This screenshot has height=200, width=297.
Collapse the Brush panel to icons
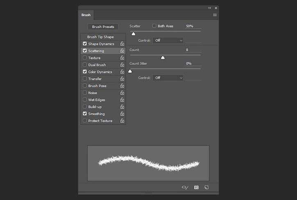(x=209, y=8)
